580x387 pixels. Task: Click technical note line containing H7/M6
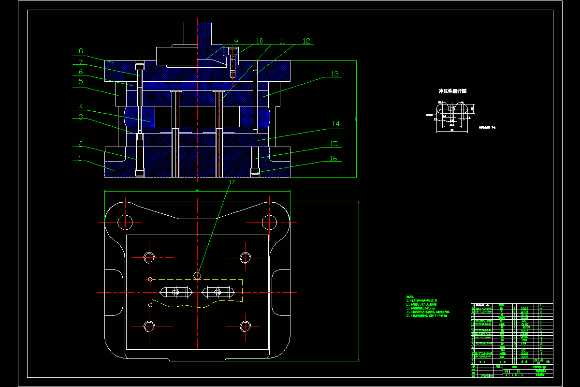[427, 315]
